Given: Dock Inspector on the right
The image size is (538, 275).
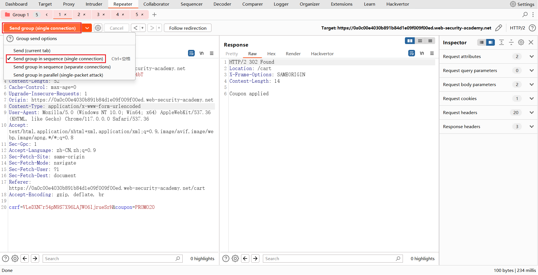Looking at the screenshot, I should click(490, 42).
